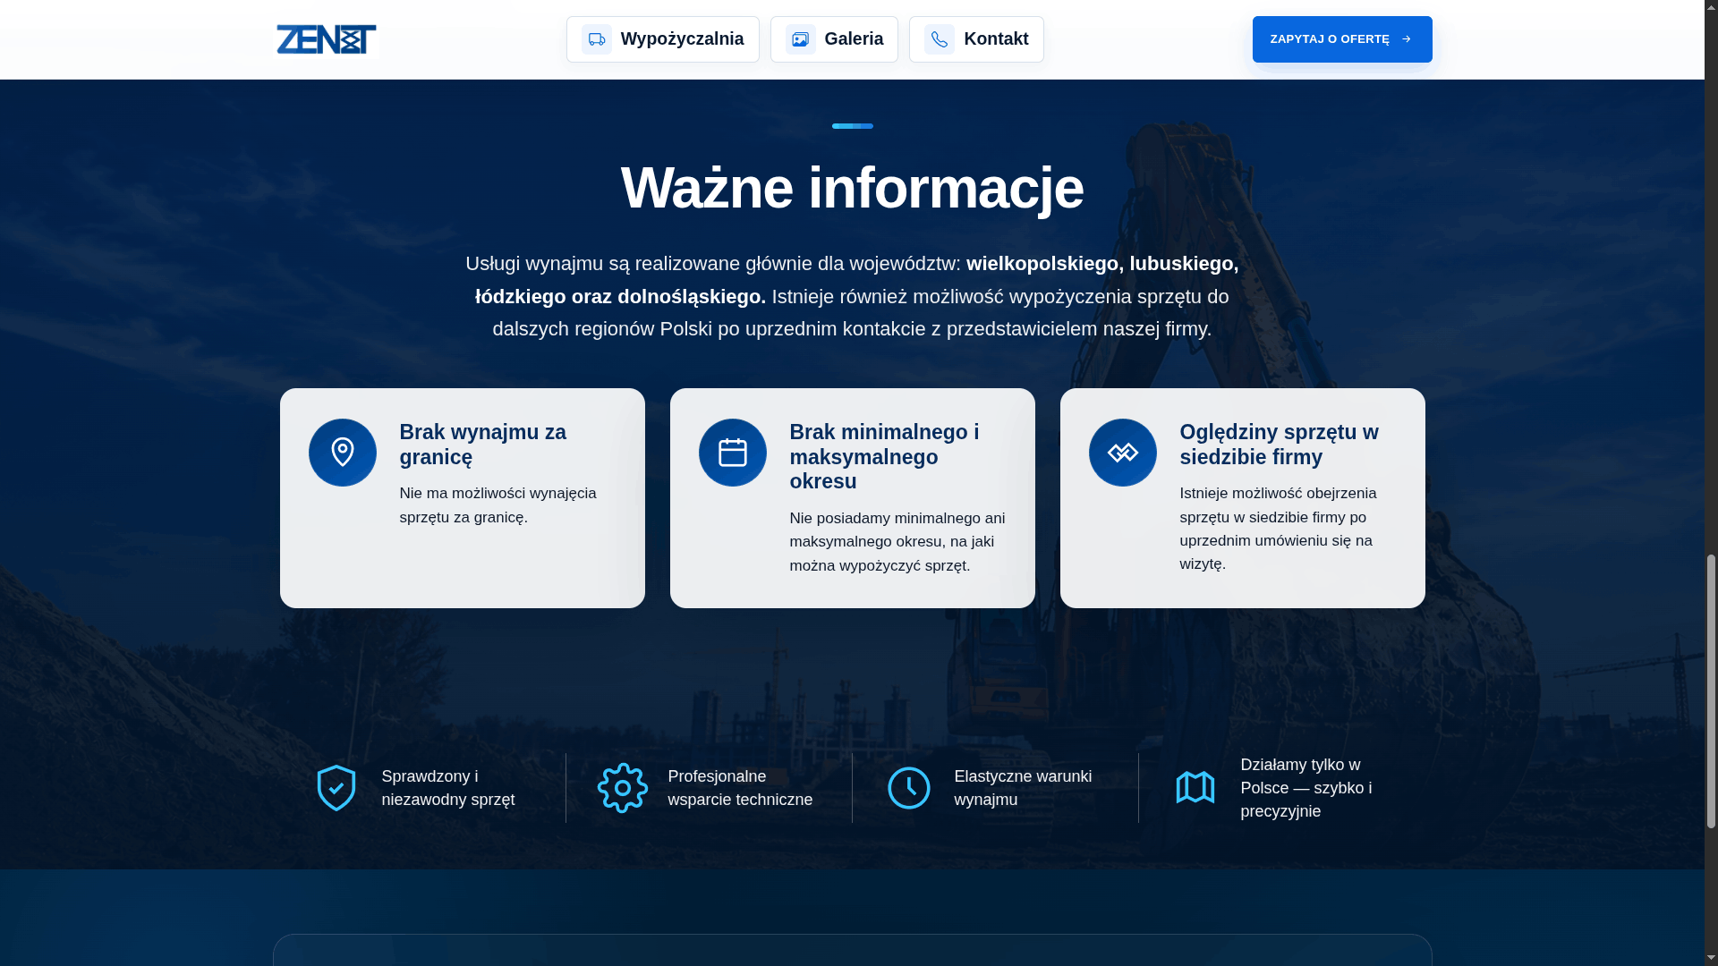Click the Oględziny sprzętu w siedzibie firmy title
Image resolution: width=1718 pixels, height=966 pixels.
(1279, 445)
